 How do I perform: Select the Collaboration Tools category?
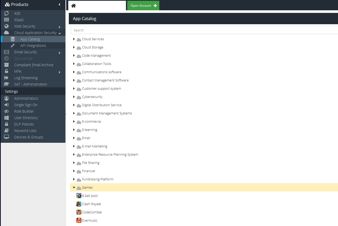pyautogui.click(x=96, y=64)
